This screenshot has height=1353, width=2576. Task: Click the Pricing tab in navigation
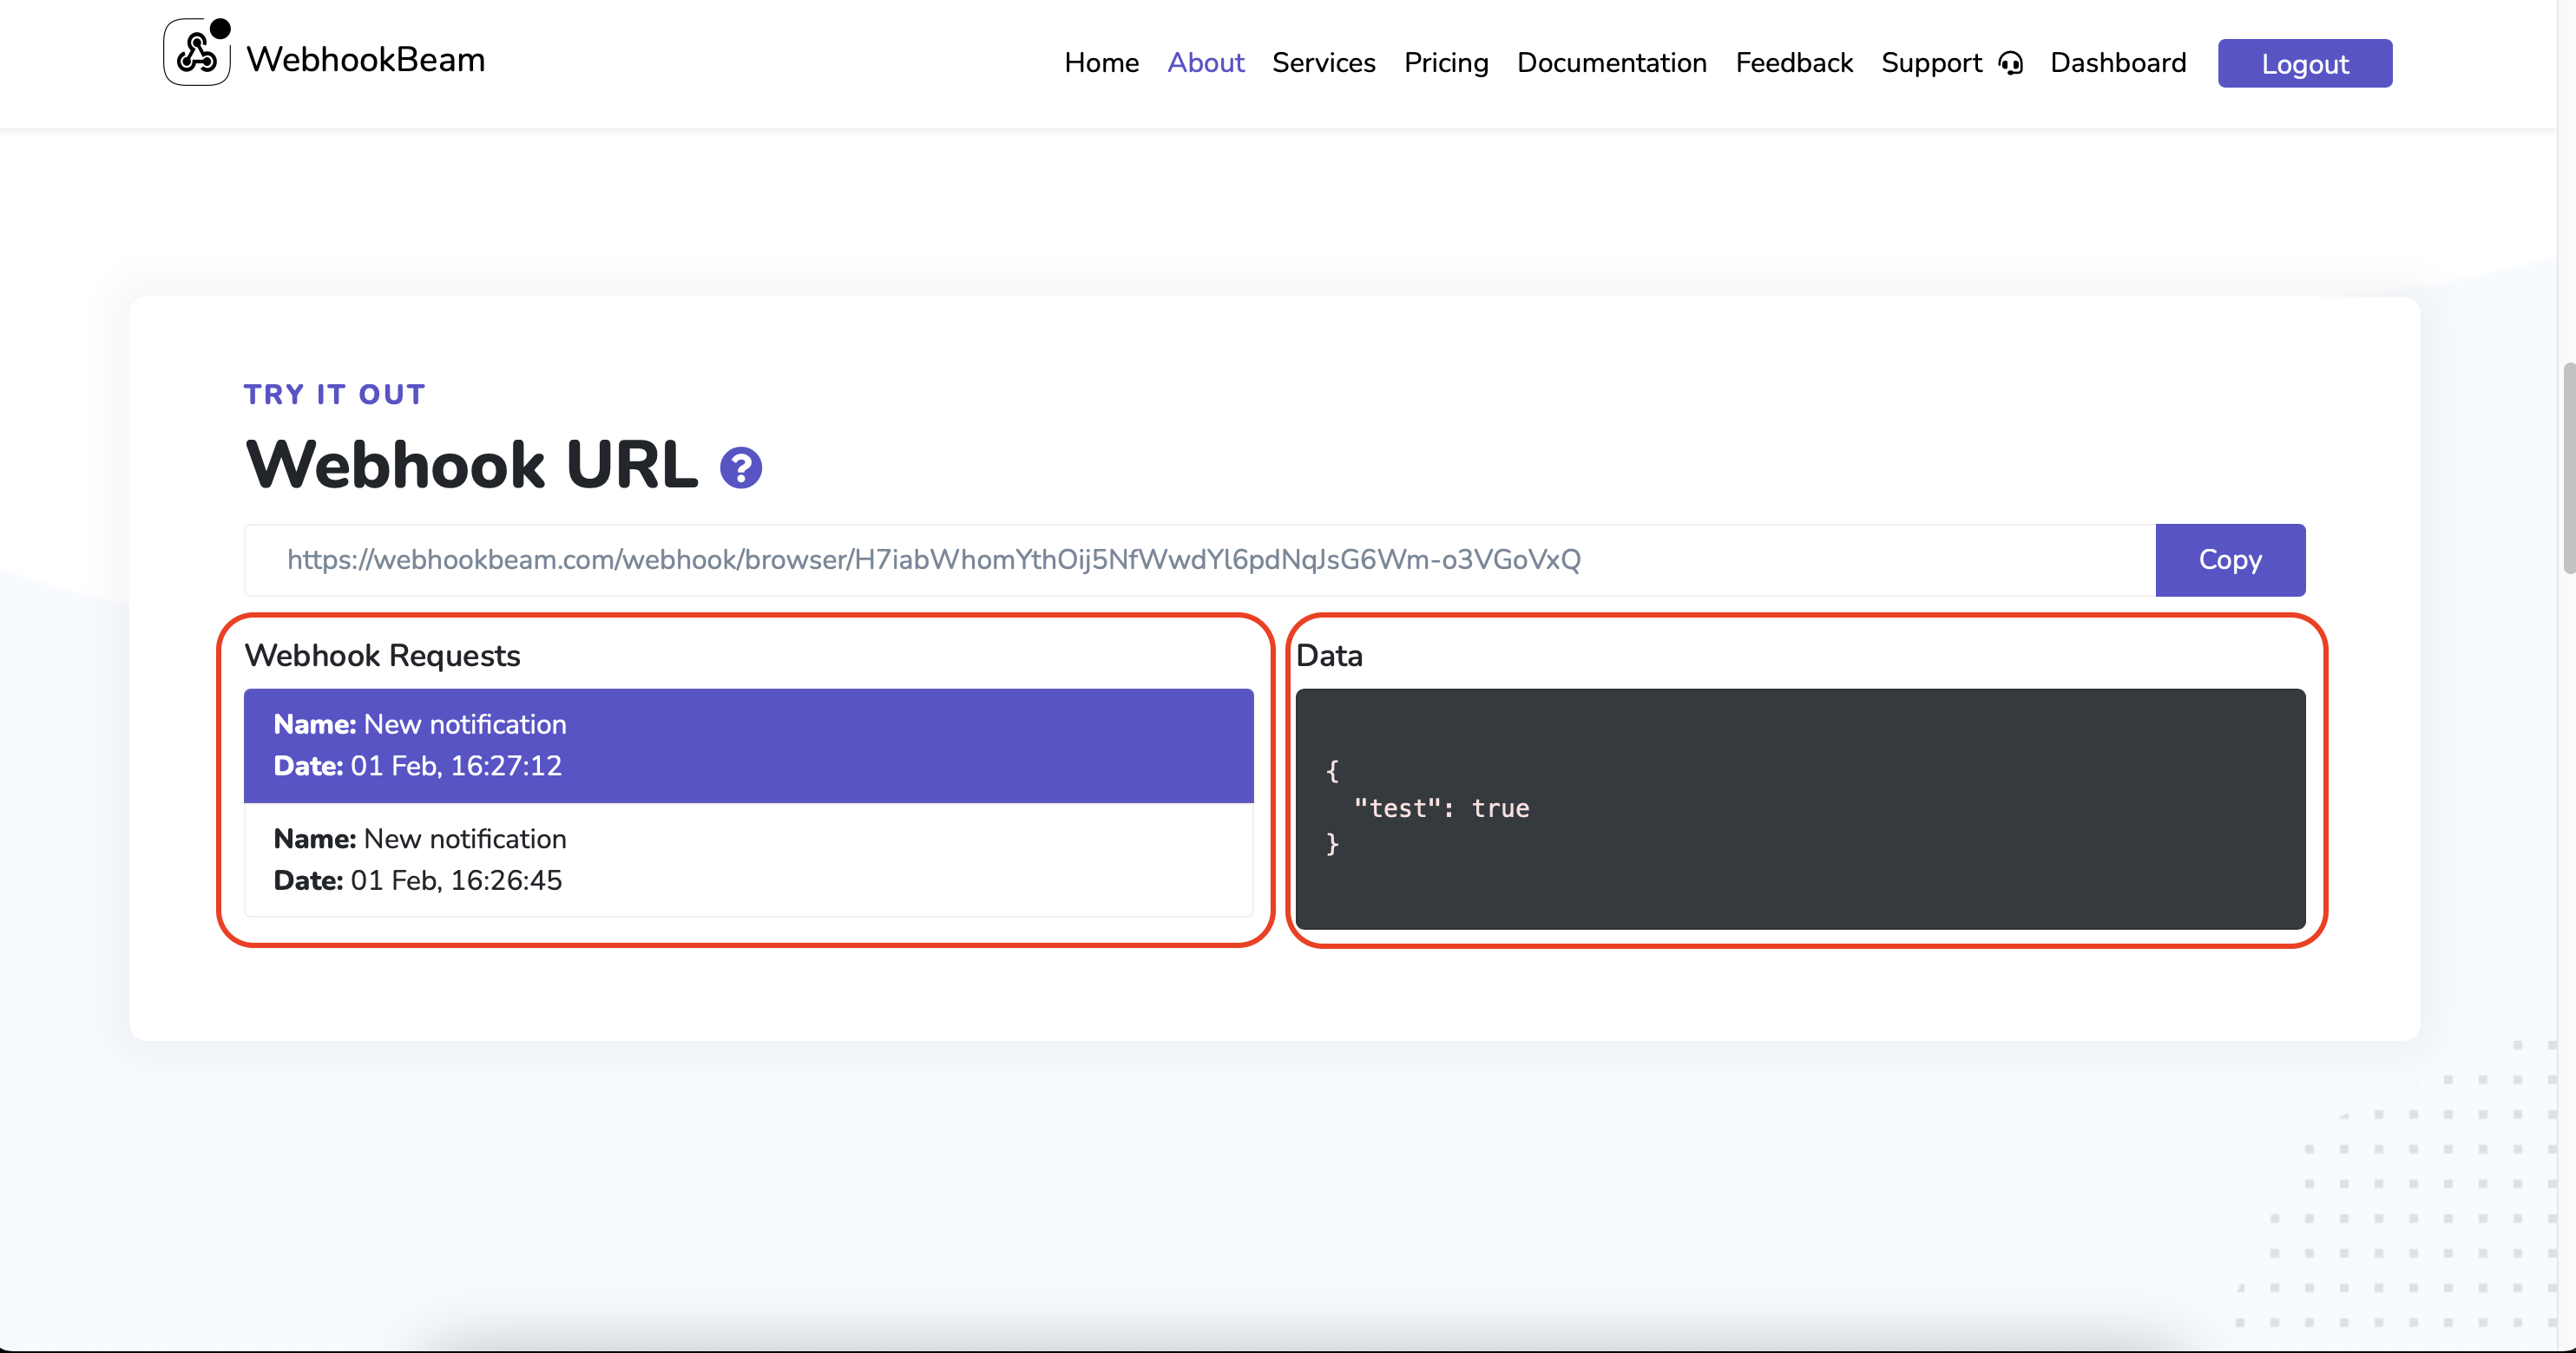(x=1447, y=63)
